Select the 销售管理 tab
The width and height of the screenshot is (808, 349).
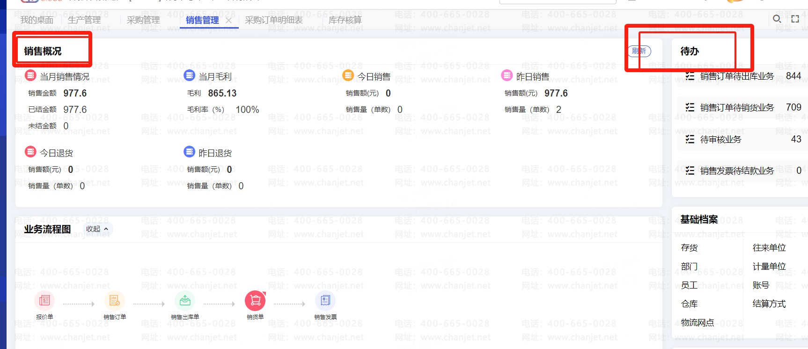(x=202, y=20)
